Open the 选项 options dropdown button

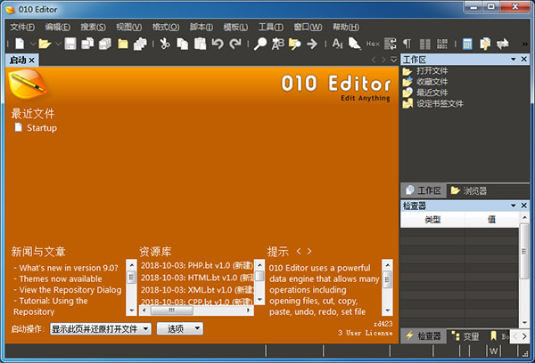[x=180, y=328]
